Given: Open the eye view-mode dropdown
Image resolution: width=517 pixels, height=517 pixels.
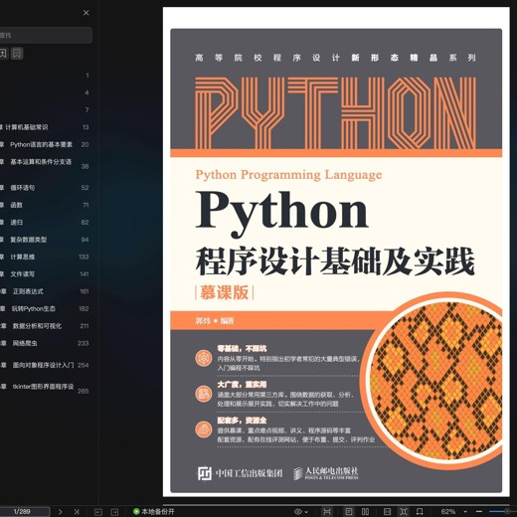Looking at the screenshot, I should click(300, 512).
